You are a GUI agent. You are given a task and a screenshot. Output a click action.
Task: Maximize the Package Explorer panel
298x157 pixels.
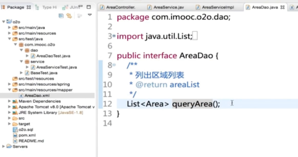tap(89, 7)
